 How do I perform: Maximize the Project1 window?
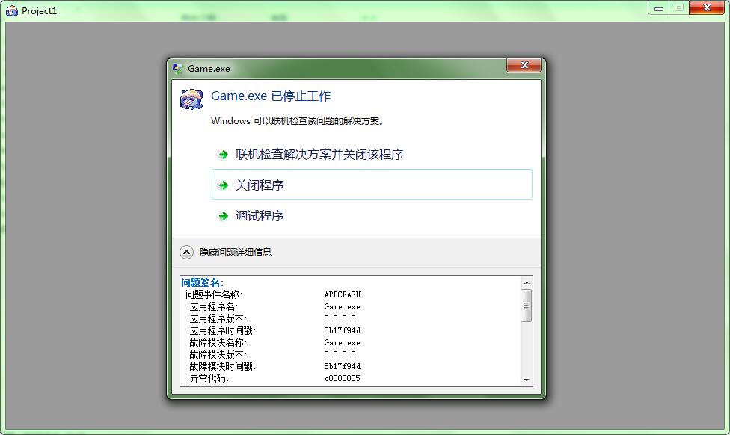(x=679, y=8)
